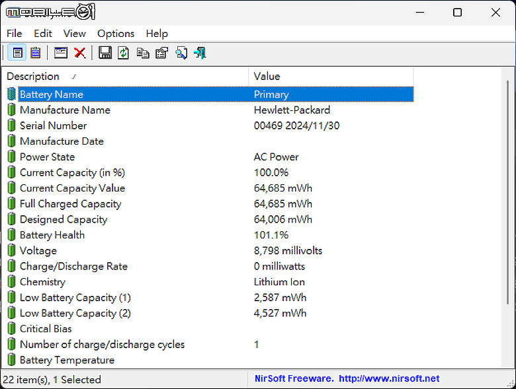Select the Power State row label
This screenshot has width=516, height=389.
(48, 157)
